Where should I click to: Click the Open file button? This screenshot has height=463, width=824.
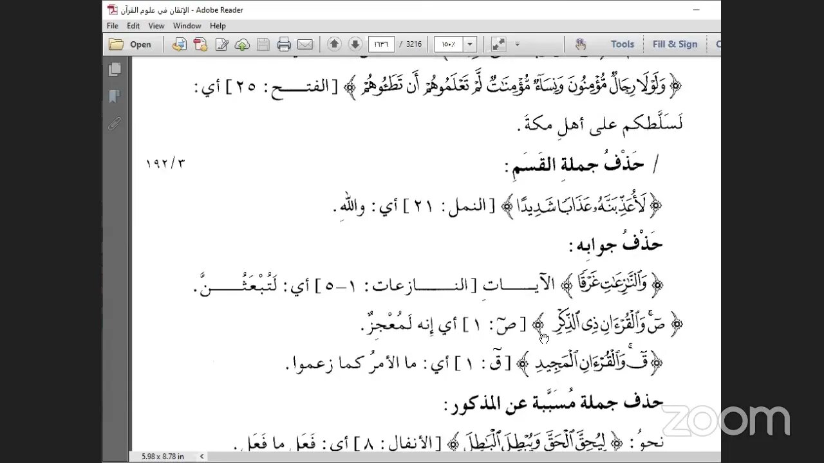coord(130,44)
